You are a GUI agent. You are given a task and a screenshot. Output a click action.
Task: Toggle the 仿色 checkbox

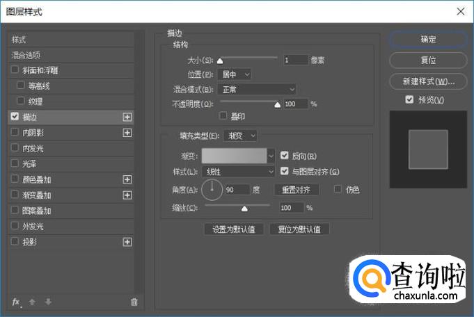coord(338,189)
